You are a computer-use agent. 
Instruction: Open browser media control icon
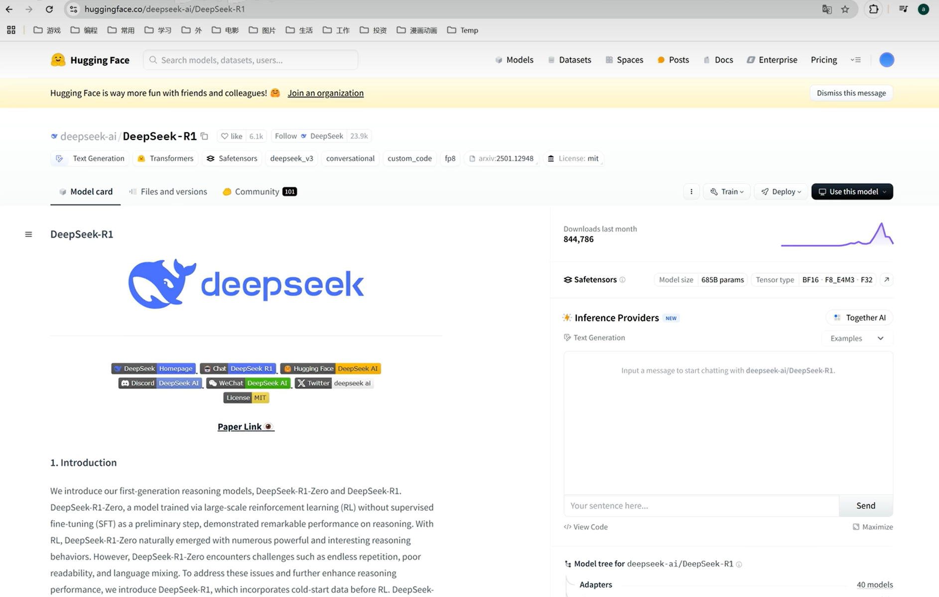pos(903,9)
